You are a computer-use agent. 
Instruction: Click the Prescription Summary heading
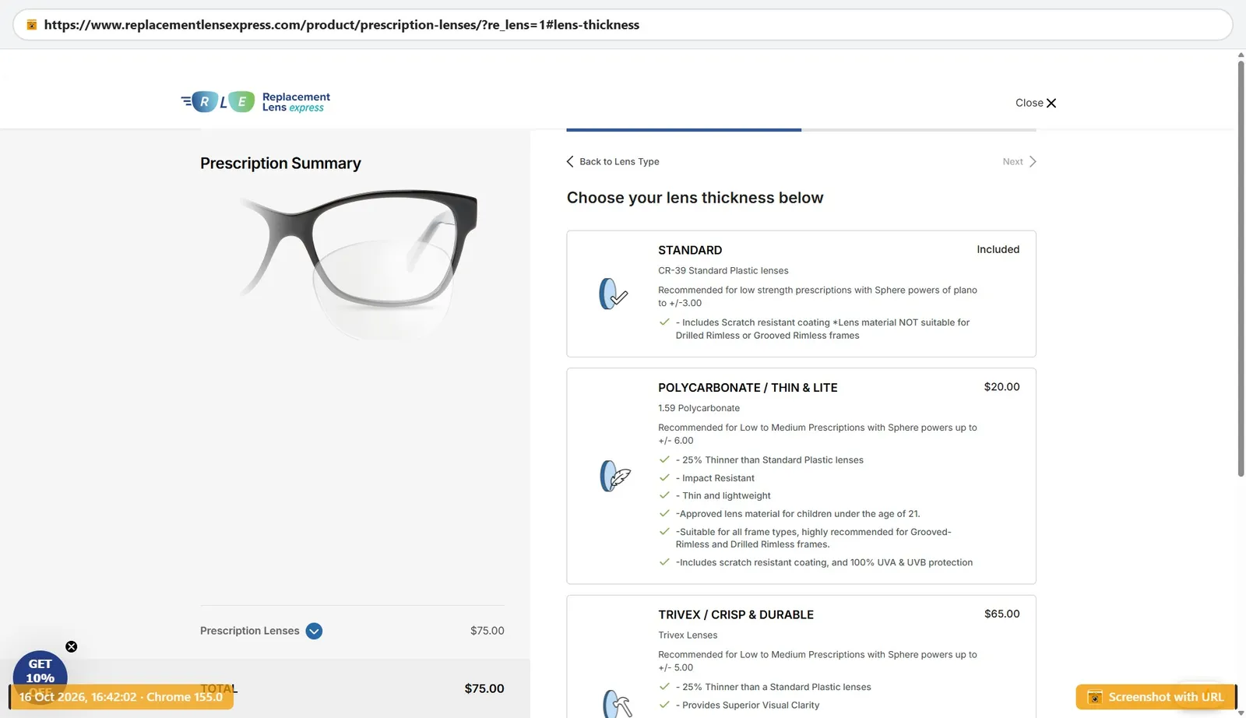[x=280, y=163]
